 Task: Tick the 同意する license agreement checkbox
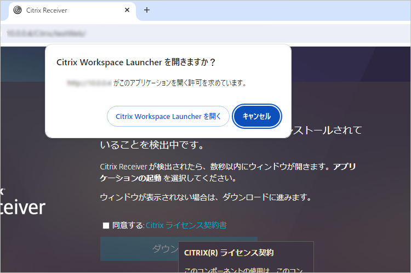[106, 225]
